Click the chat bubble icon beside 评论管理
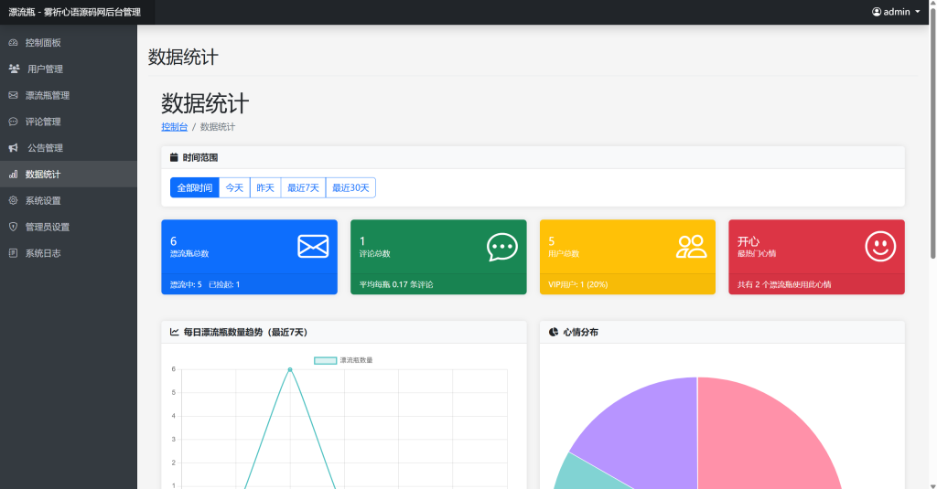Image resolution: width=937 pixels, height=489 pixels. pos(13,122)
